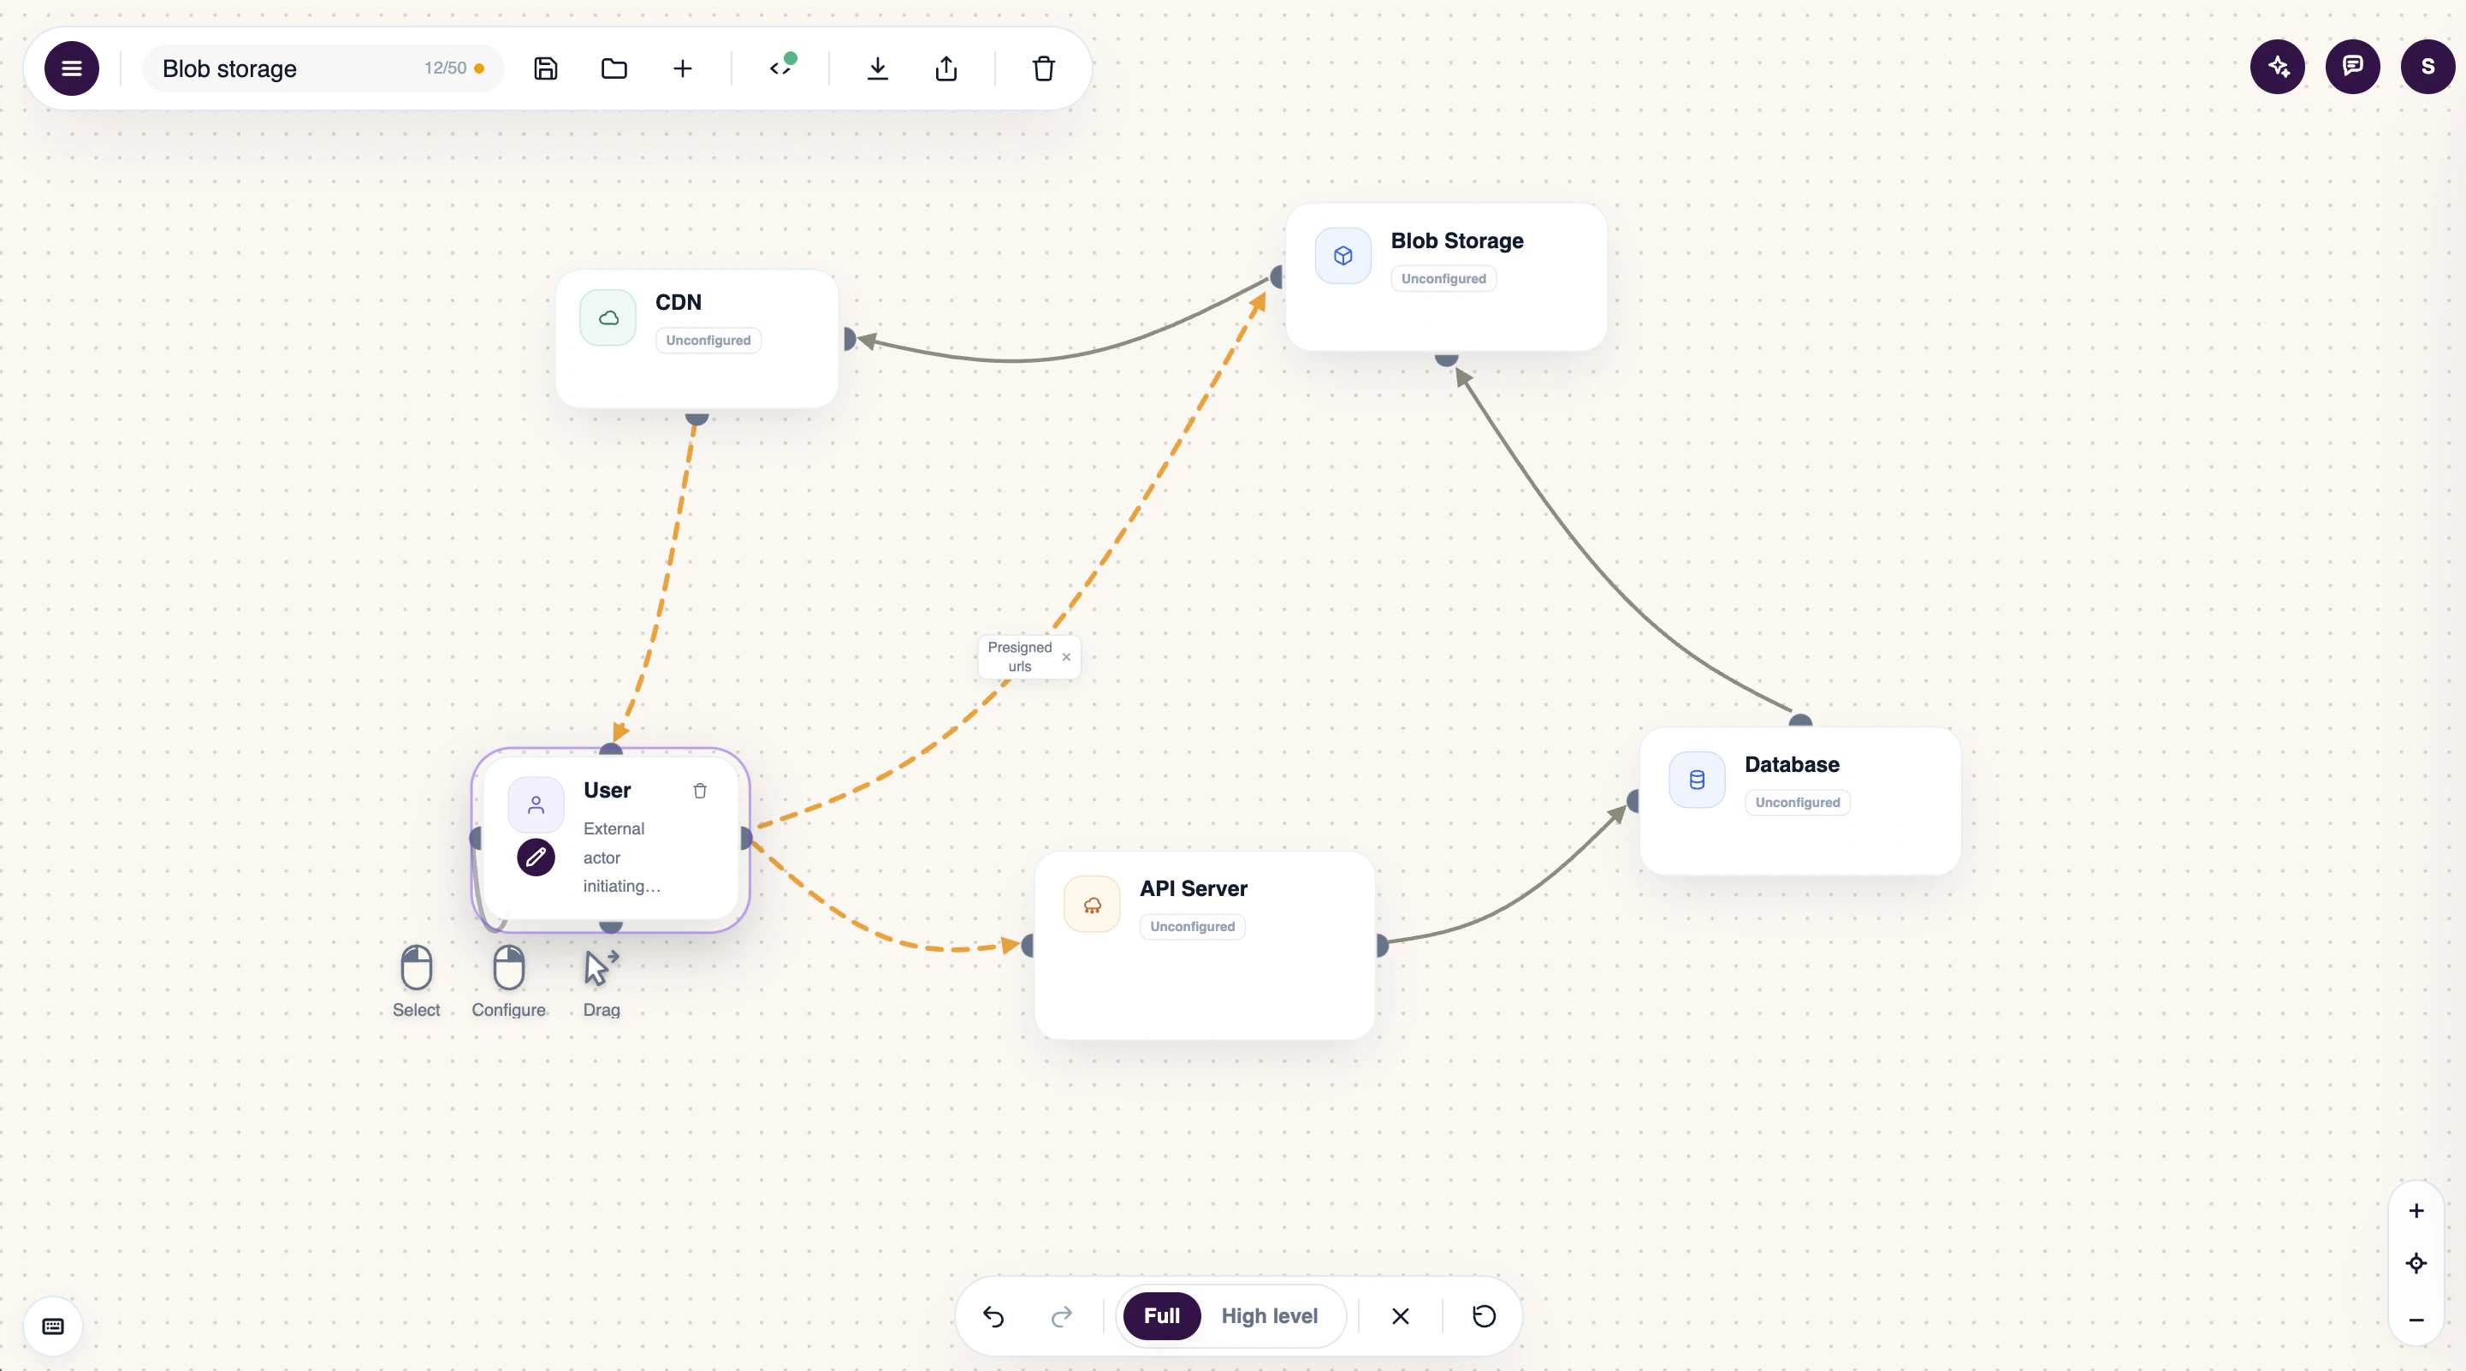
Task: Select the CDN node
Action: (x=697, y=339)
